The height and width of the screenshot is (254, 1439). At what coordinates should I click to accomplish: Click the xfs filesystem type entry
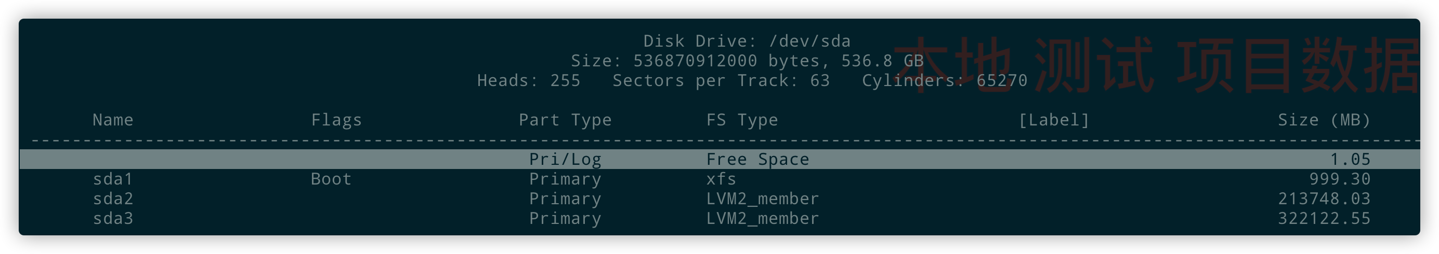coord(721,179)
